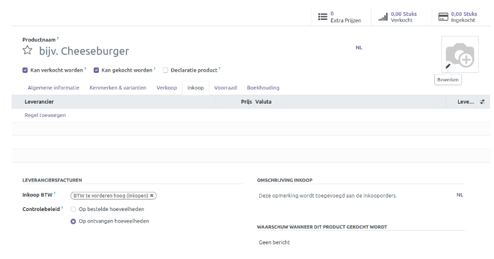Open Ingekocht purchases credit card icon
This screenshot has height=259, width=494.
(443, 17)
